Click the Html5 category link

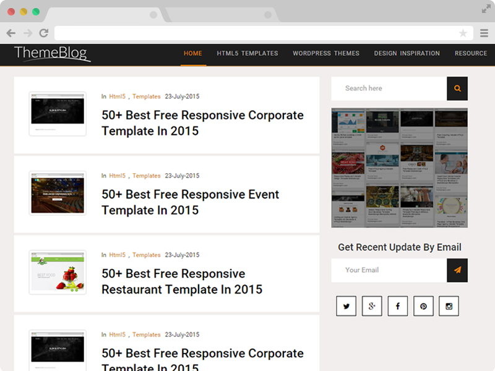[116, 96]
